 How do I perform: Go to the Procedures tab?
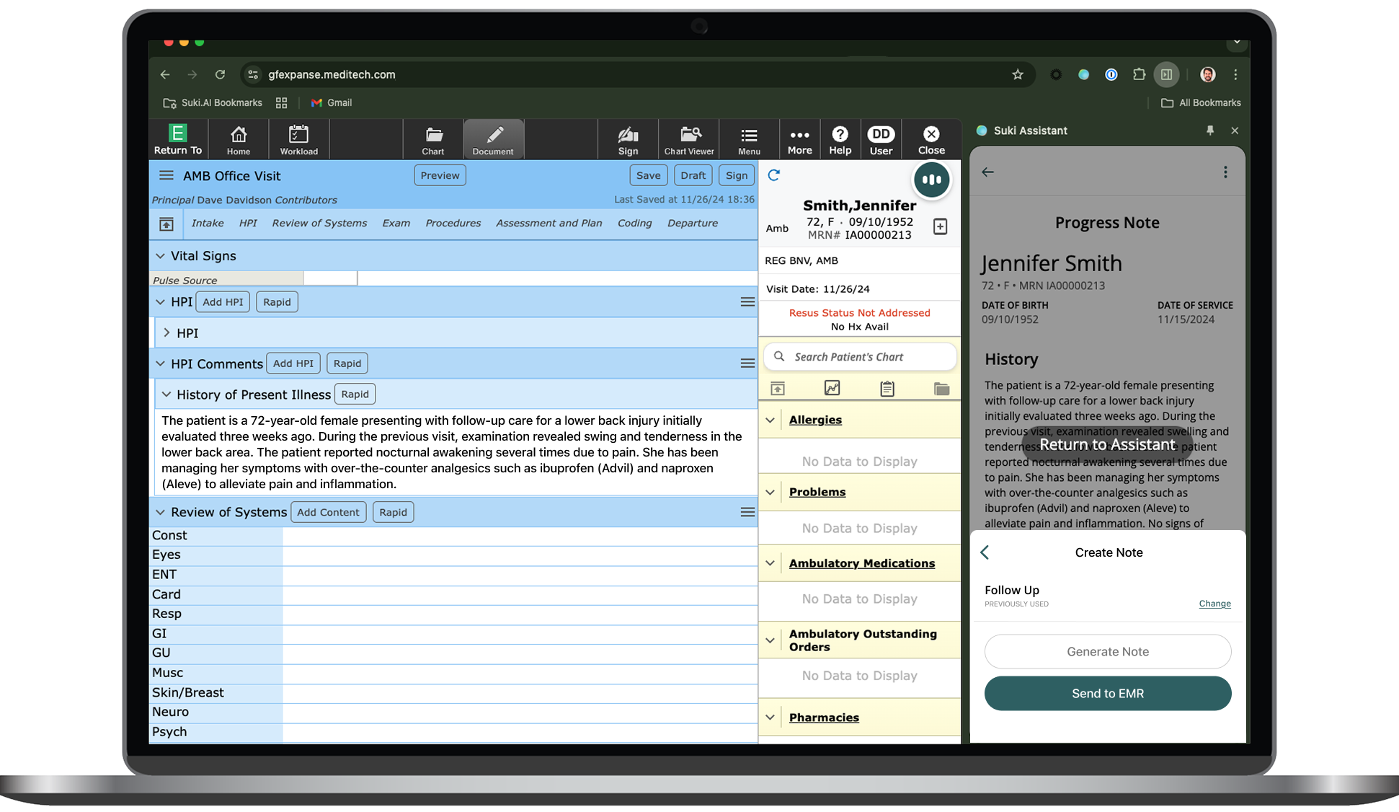(x=453, y=224)
